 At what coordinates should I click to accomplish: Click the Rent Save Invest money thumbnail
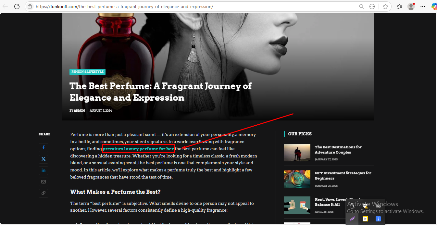click(297, 205)
